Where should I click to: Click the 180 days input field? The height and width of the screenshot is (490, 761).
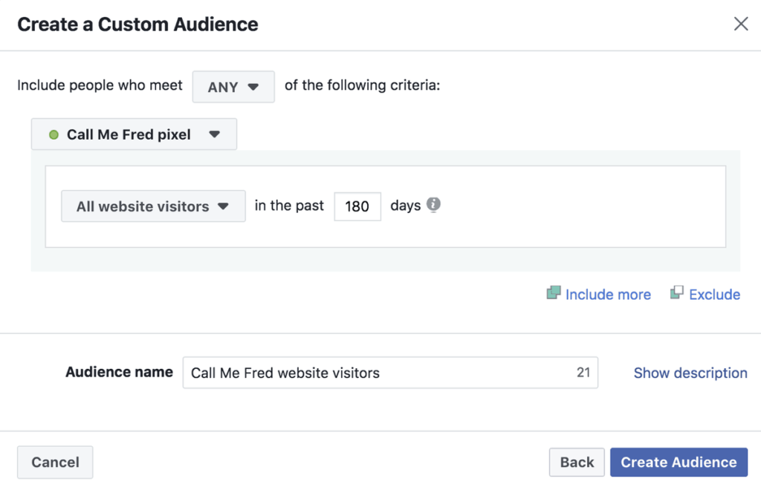coord(357,206)
